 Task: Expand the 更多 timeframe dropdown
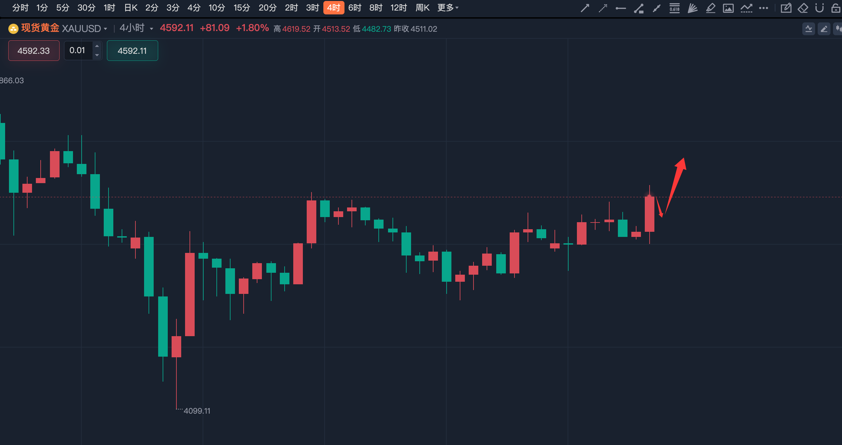point(448,7)
